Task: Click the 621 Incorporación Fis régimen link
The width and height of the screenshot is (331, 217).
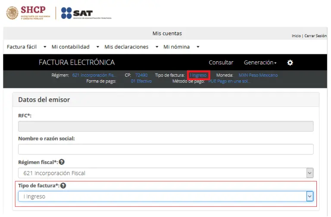Action: [x=94, y=75]
